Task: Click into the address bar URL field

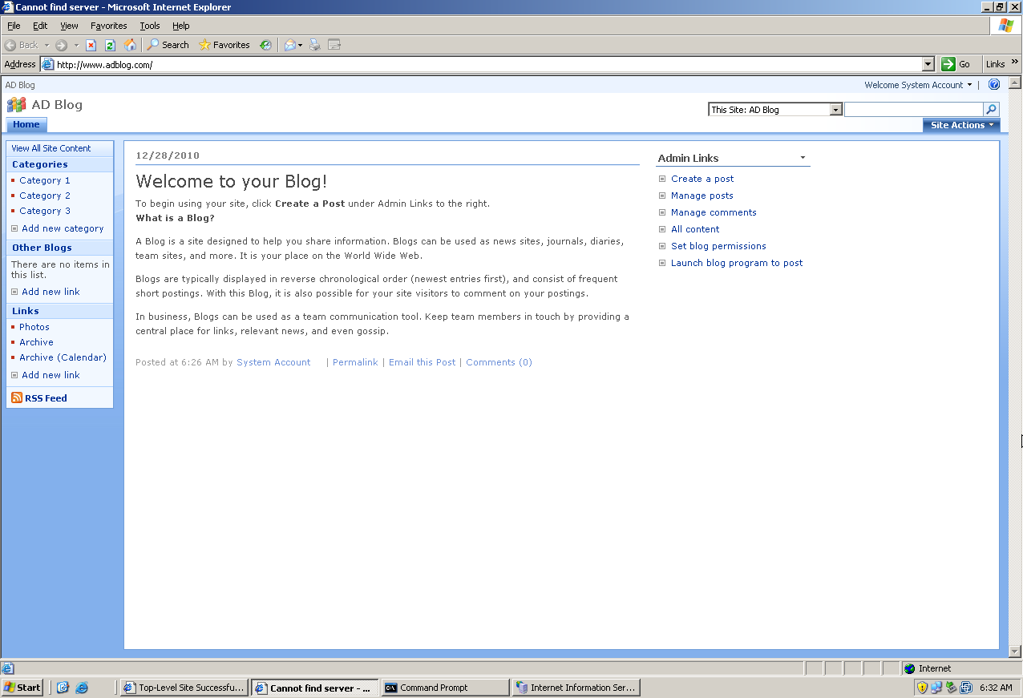Action: pyautogui.click(x=488, y=64)
